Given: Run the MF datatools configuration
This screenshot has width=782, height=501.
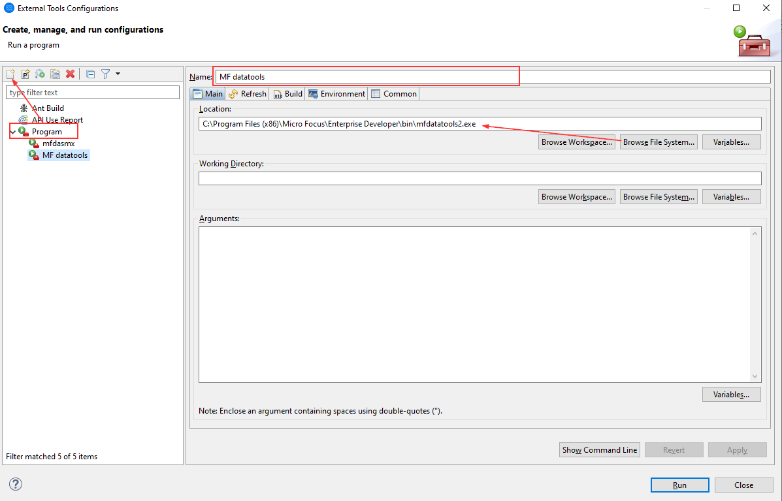Looking at the screenshot, I should pyautogui.click(x=679, y=485).
